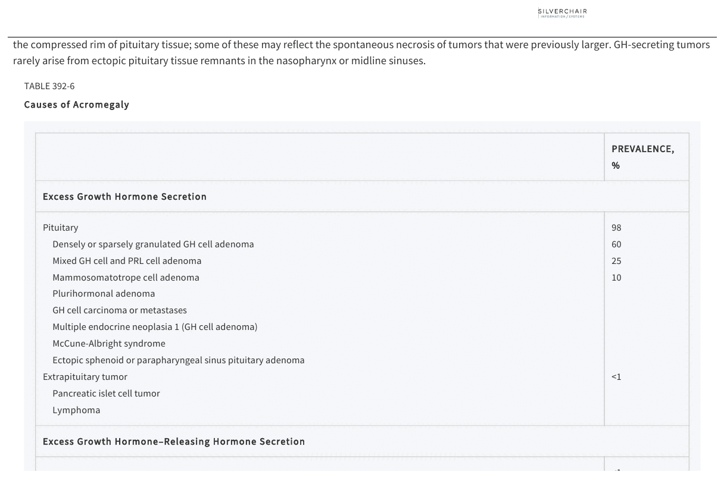The image size is (724, 478).
Task: Click the Densely or sparsely granulated GH cell adenoma row
Action: click(153, 244)
